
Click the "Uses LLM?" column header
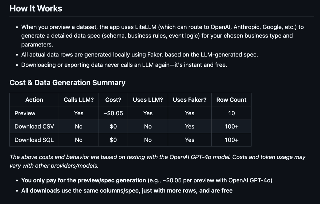click(x=148, y=100)
